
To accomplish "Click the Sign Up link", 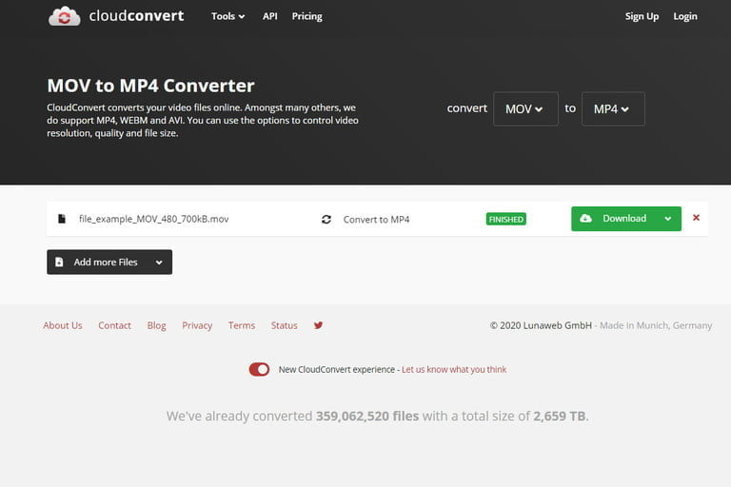I will click(642, 16).
